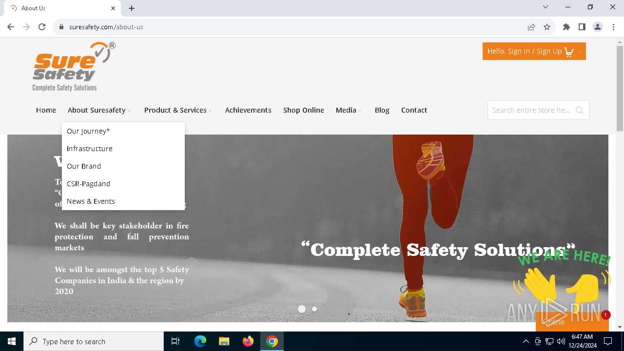Open Chrome extensions puzzle icon
This screenshot has width=624, height=351.
pyautogui.click(x=566, y=27)
